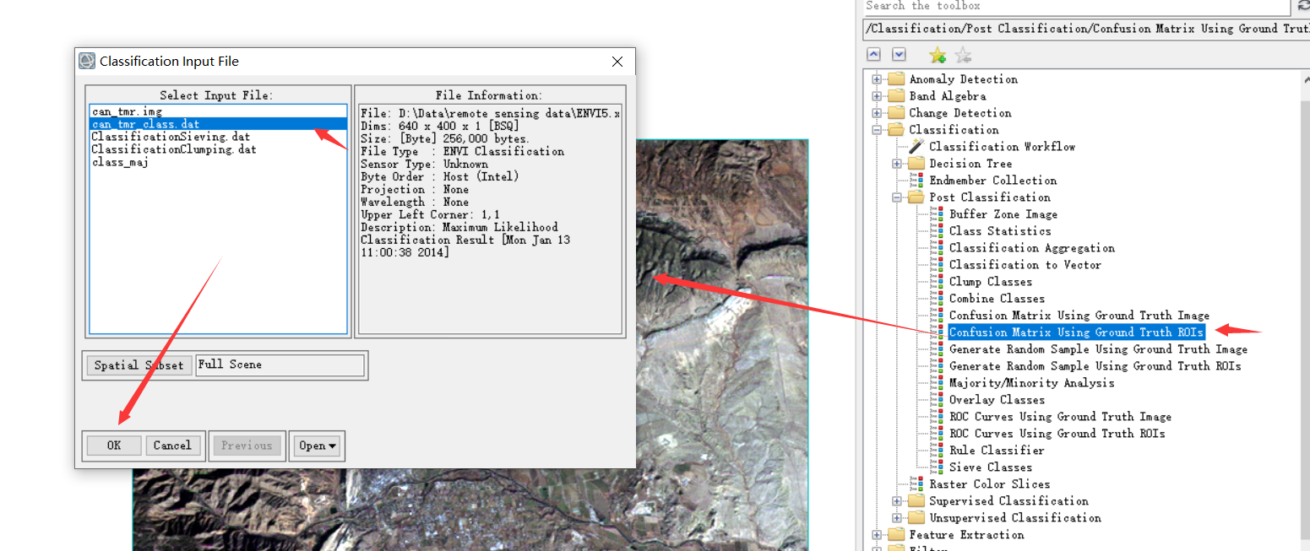Click the Spatial Subset button
Image resolution: width=1310 pixels, height=551 pixels.
(x=139, y=365)
